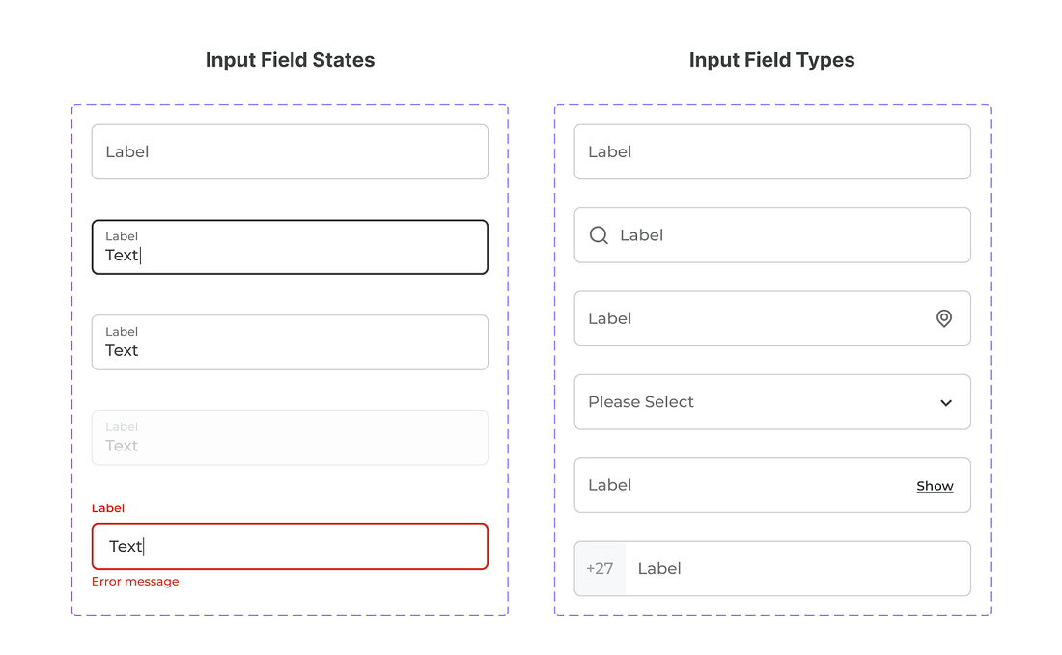Click the search magnifier icon
Image resolution: width=1062 pixels, height=655 pixels.
click(x=599, y=234)
